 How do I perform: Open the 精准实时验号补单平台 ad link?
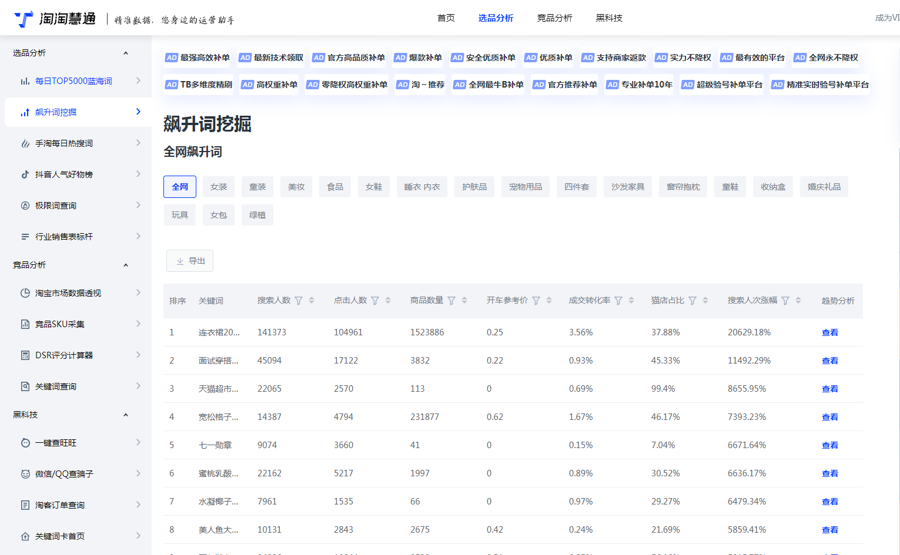click(820, 85)
